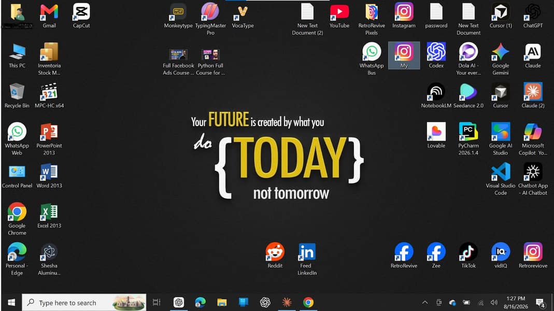Open the YouTube desktop shortcut
The width and height of the screenshot is (554, 311).
339,16
